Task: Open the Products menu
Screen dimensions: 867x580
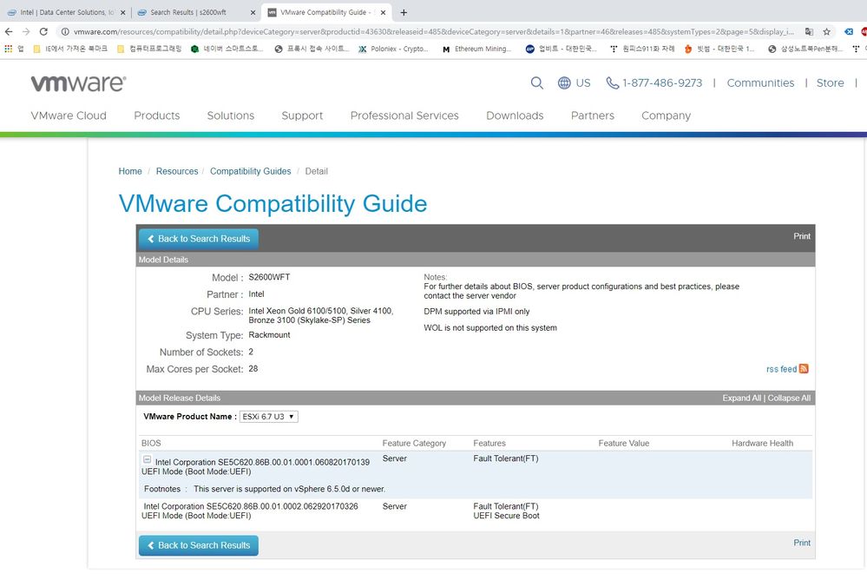Action: [157, 115]
